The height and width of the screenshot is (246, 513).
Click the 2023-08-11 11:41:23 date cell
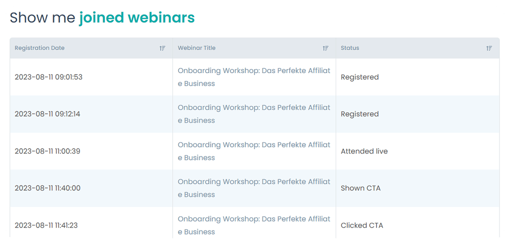click(46, 225)
